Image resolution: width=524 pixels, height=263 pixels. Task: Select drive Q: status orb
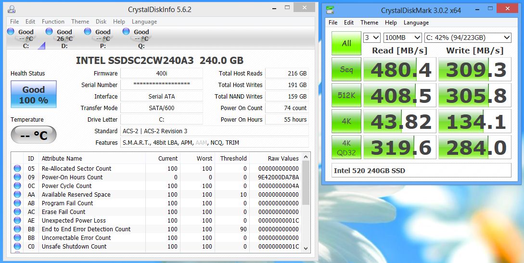coord(126,31)
